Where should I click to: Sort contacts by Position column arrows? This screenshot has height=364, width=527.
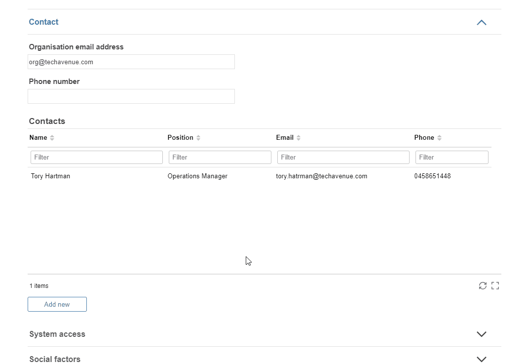coord(198,138)
